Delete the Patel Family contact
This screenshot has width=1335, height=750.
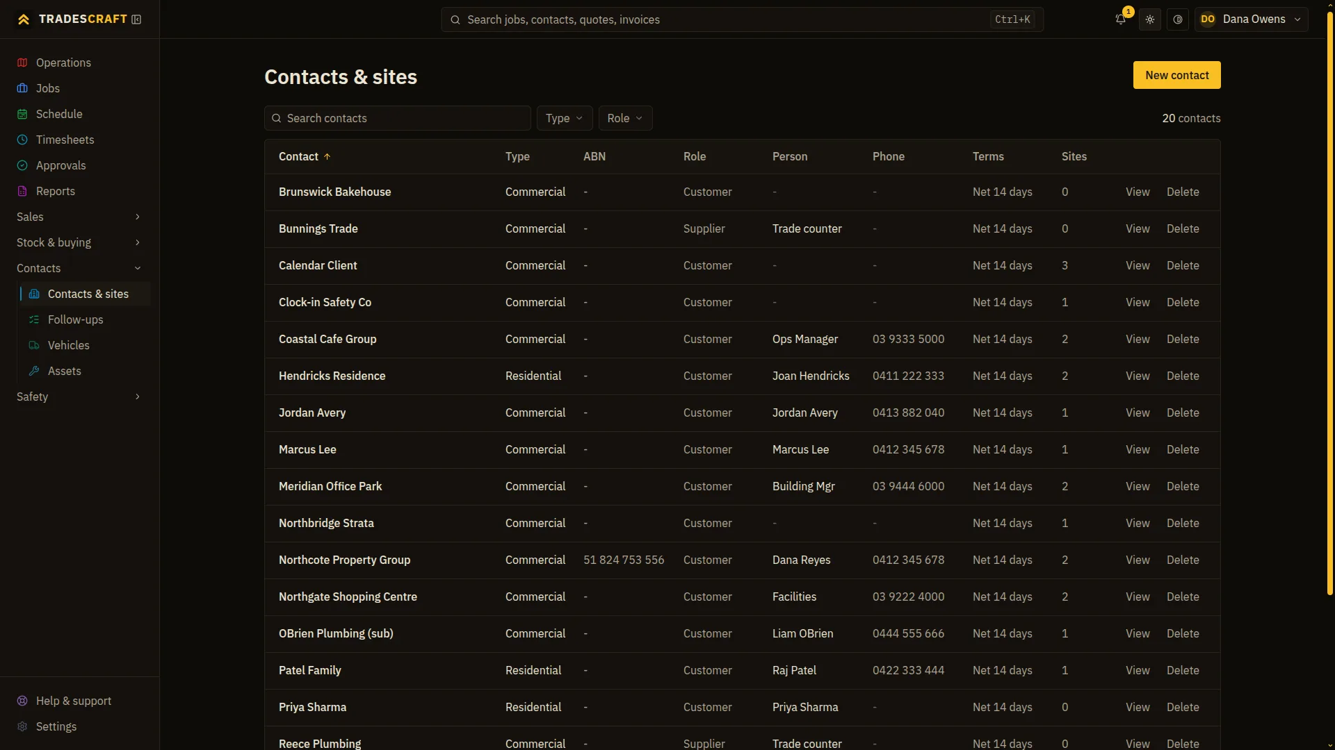[1183, 670]
